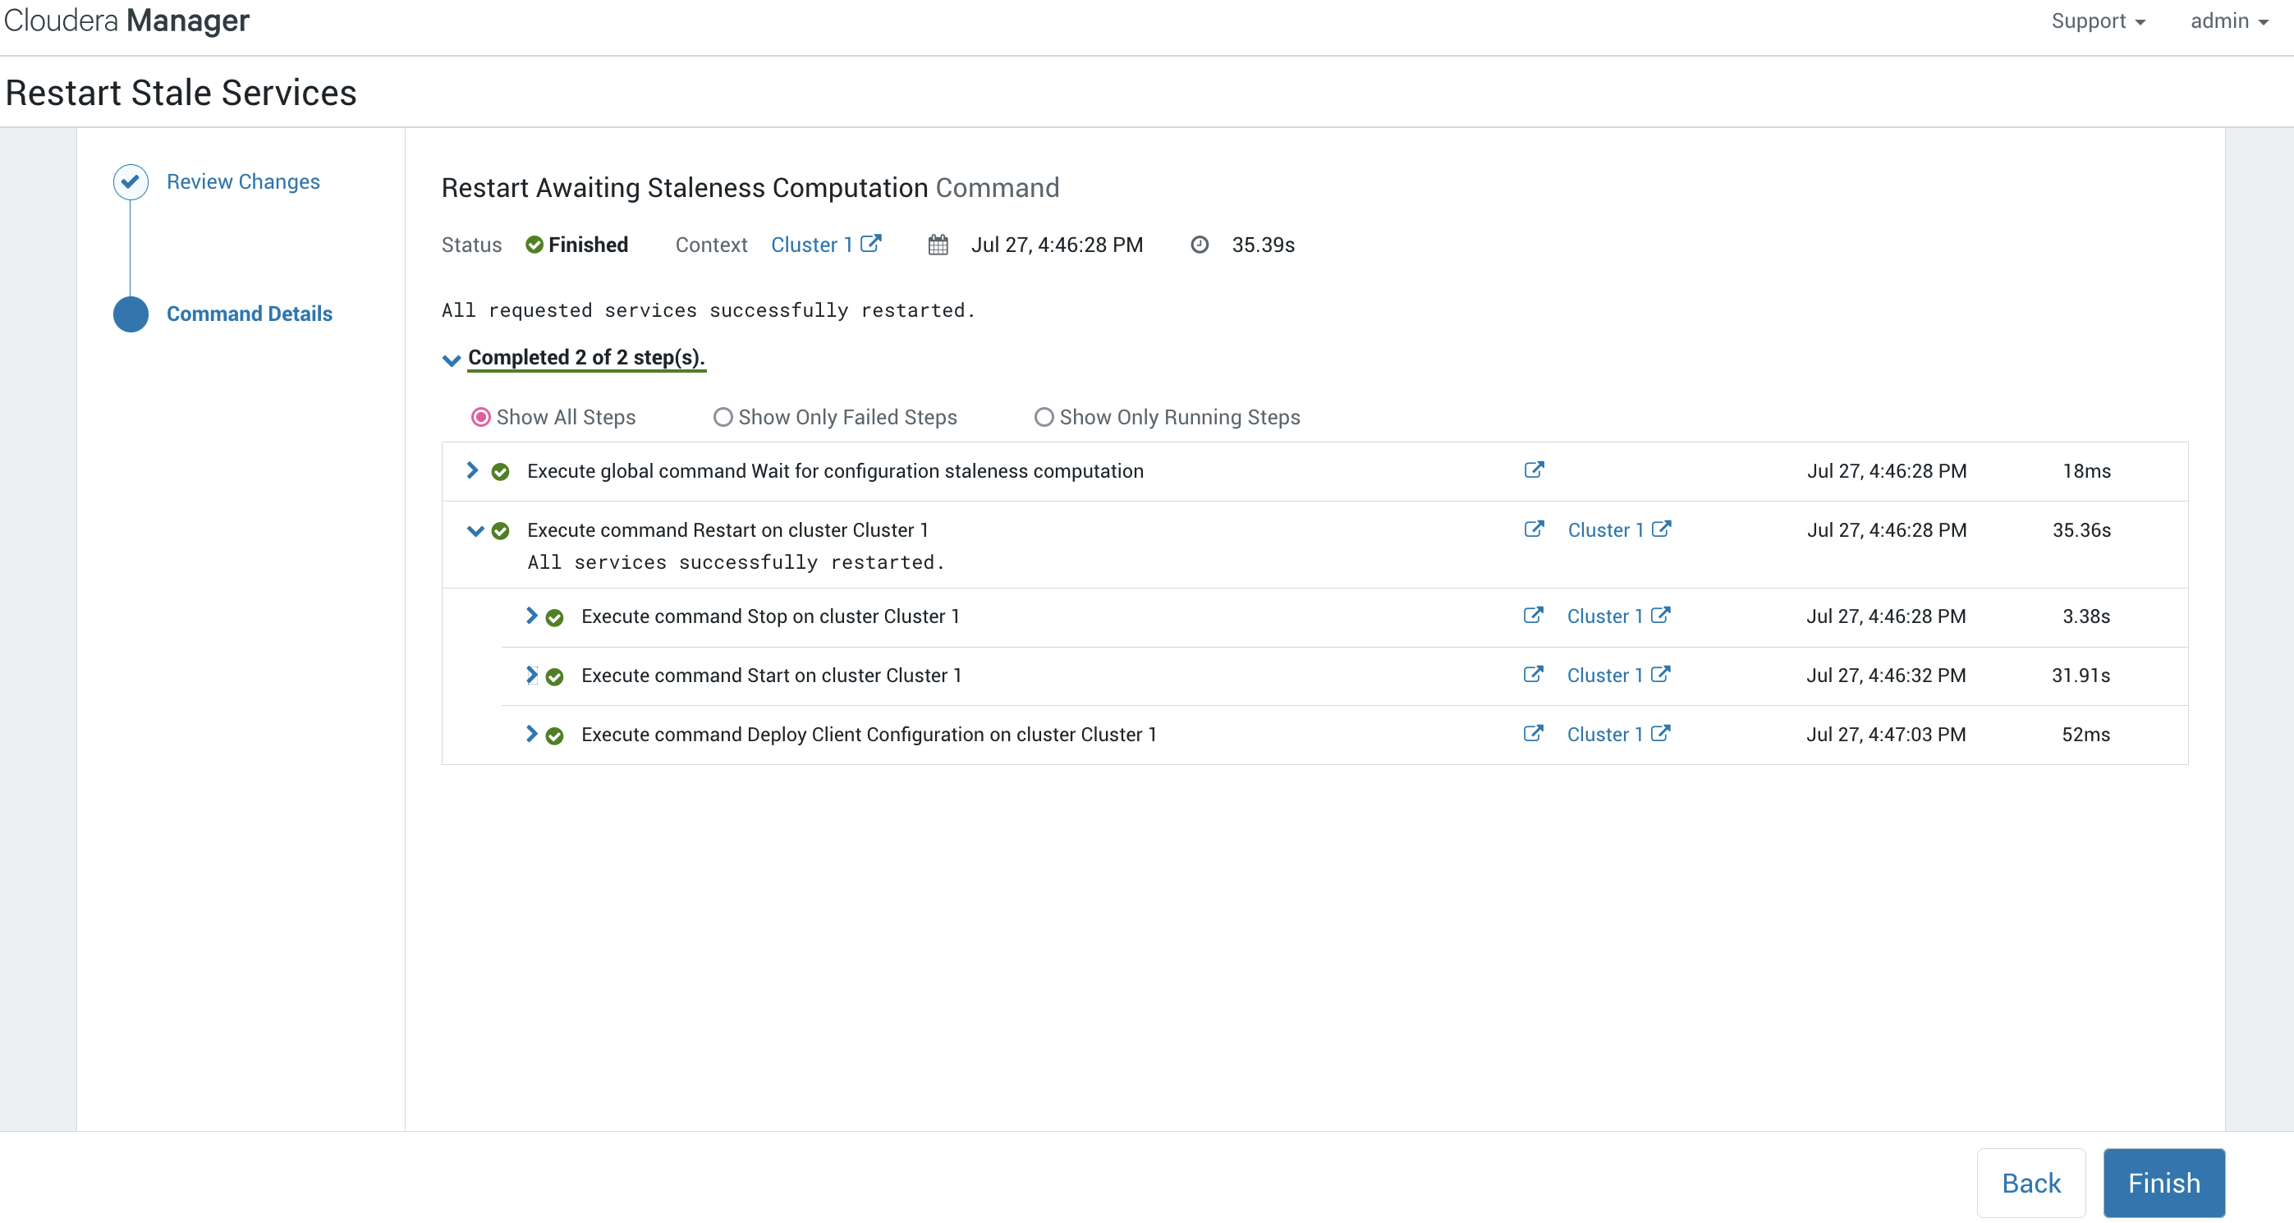The width and height of the screenshot is (2294, 1223).
Task: Click the 52ms duration value
Action: pos(2085,735)
